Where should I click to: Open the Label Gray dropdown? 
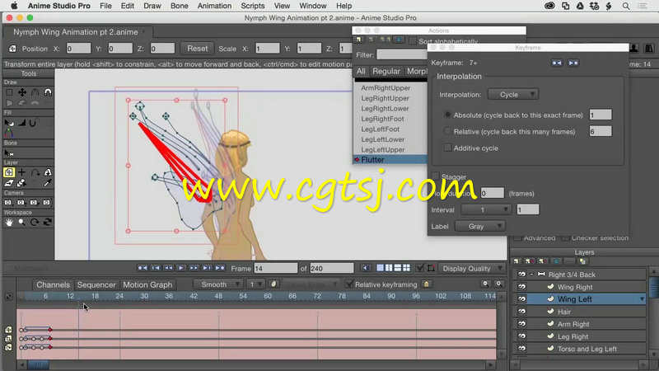point(480,226)
